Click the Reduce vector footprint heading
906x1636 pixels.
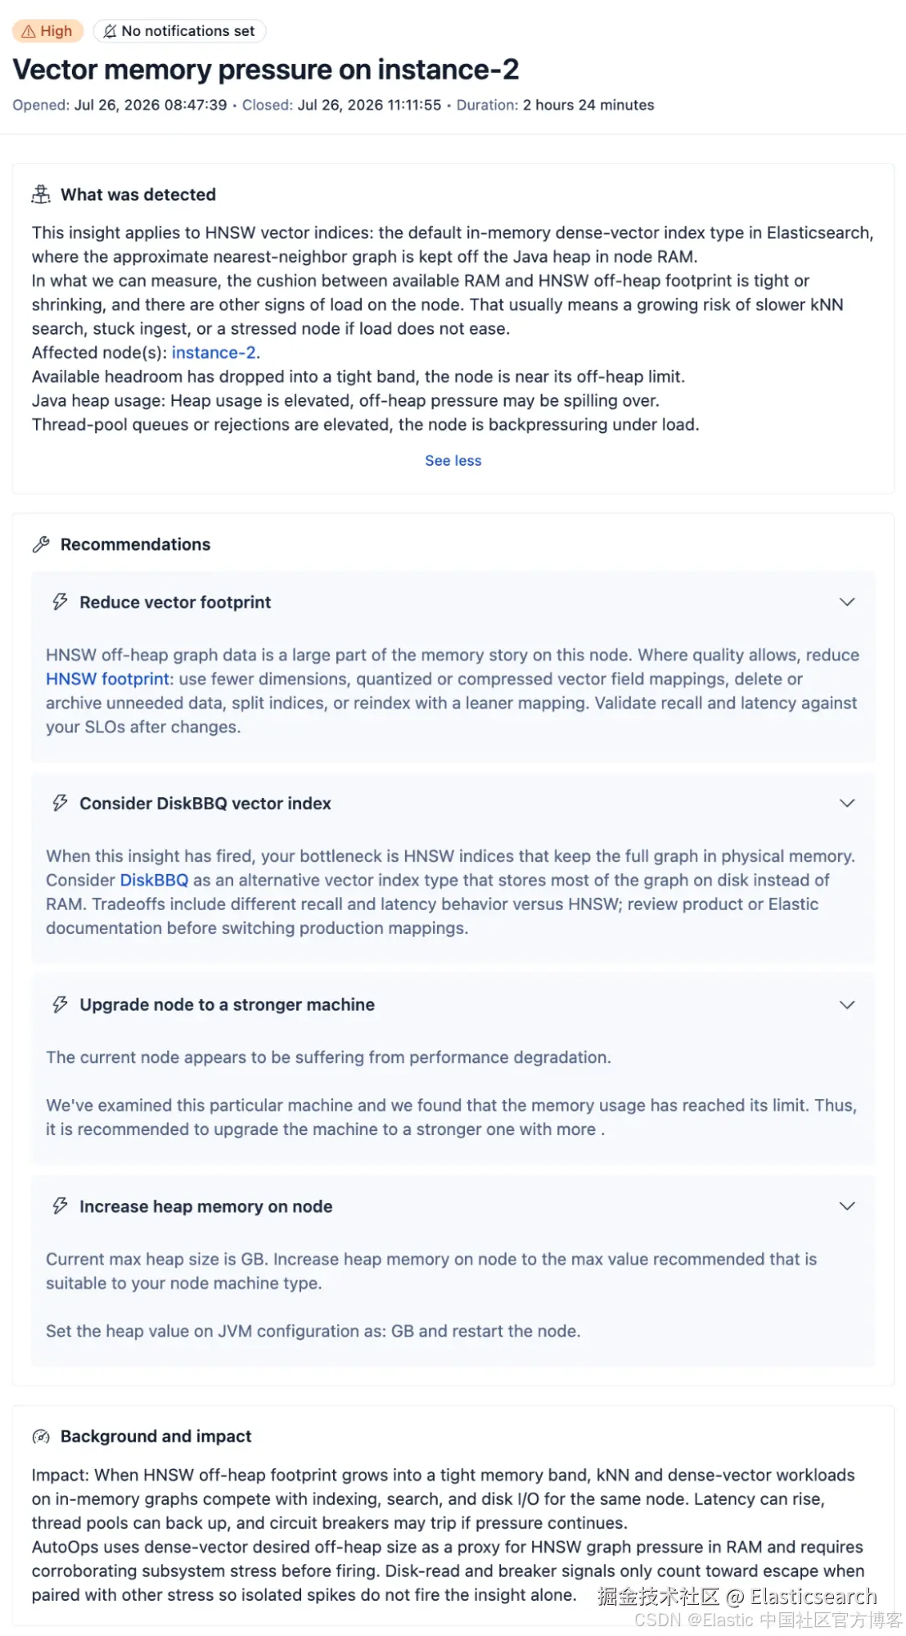tap(175, 602)
